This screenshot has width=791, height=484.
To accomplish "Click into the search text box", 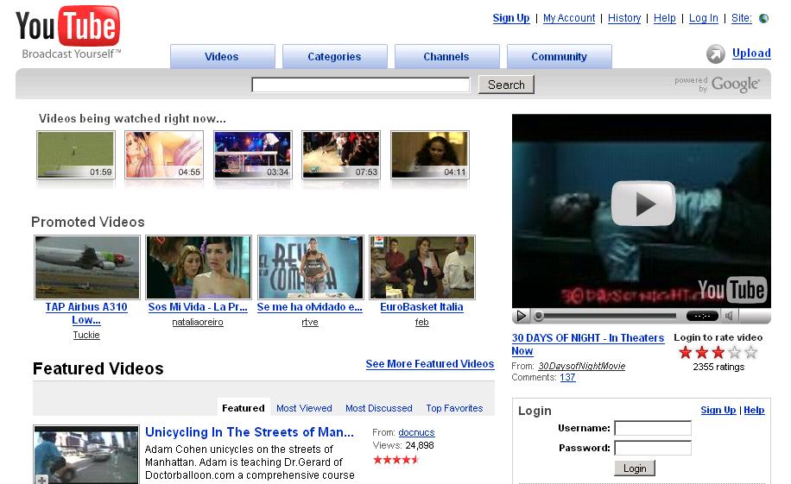I will coord(361,85).
